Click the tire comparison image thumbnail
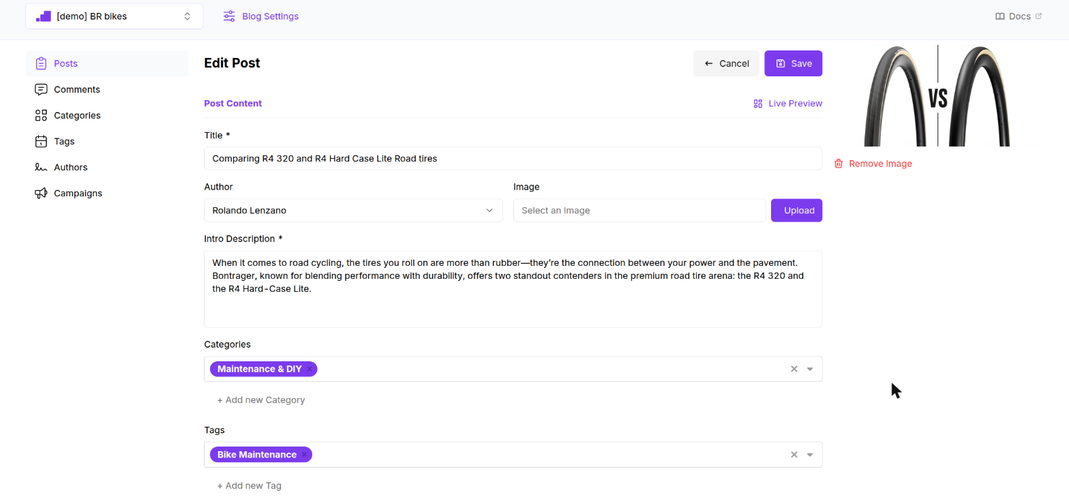 point(937,95)
